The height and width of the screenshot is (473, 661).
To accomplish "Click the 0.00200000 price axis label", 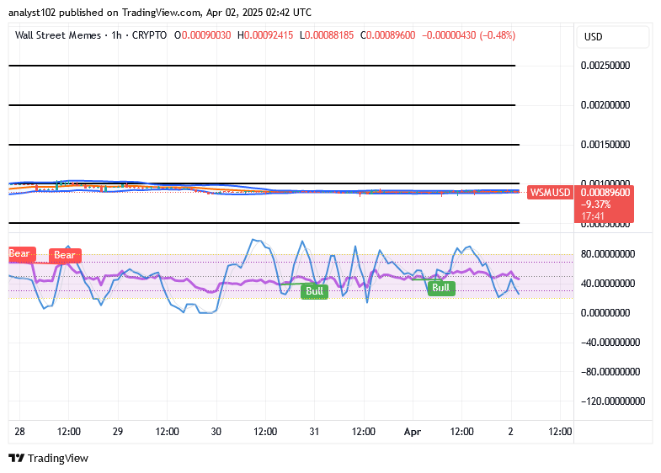I will pos(605,105).
